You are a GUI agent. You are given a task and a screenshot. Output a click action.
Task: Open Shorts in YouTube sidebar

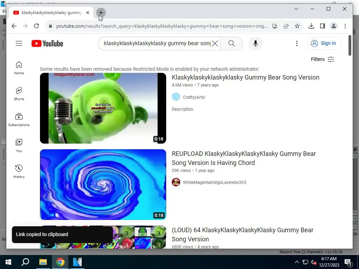coord(19,94)
